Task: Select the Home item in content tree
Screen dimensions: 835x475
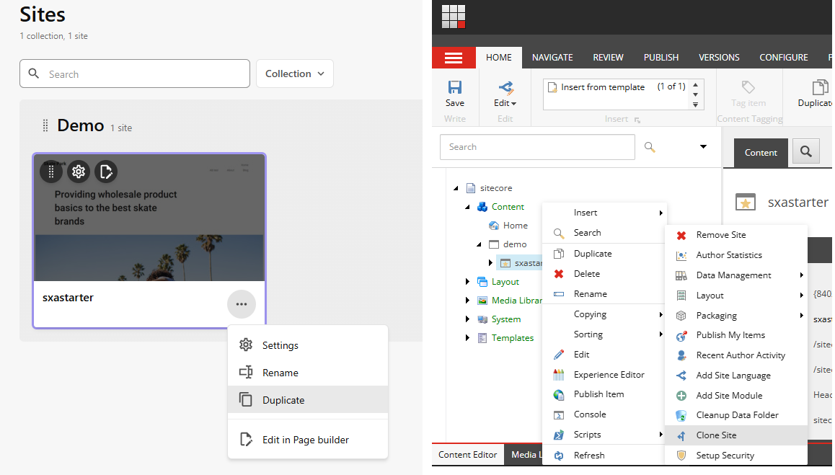Action: tap(515, 226)
